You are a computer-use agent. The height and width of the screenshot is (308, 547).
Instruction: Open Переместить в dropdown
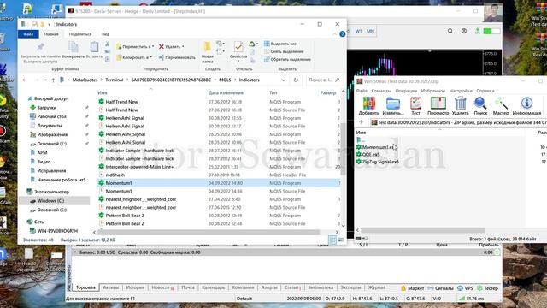tap(135, 46)
